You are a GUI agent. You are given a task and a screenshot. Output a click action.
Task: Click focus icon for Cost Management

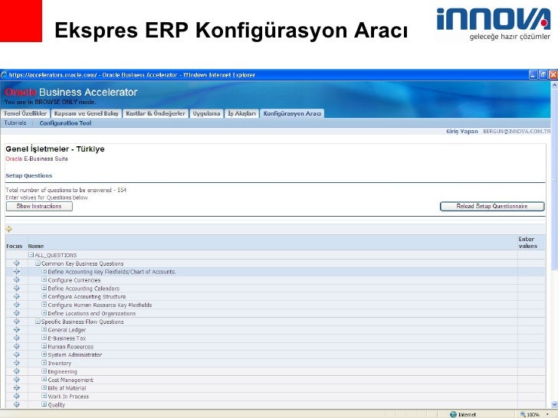[x=17, y=380]
